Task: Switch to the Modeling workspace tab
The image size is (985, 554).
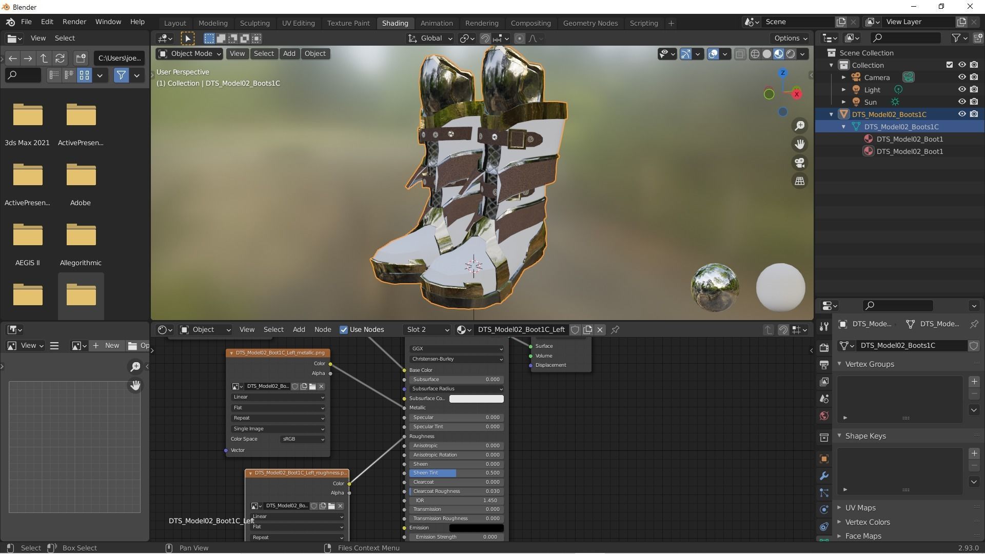Action: click(x=213, y=24)
